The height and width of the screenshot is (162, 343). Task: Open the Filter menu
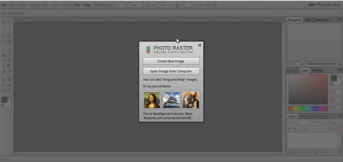point(45,5)
